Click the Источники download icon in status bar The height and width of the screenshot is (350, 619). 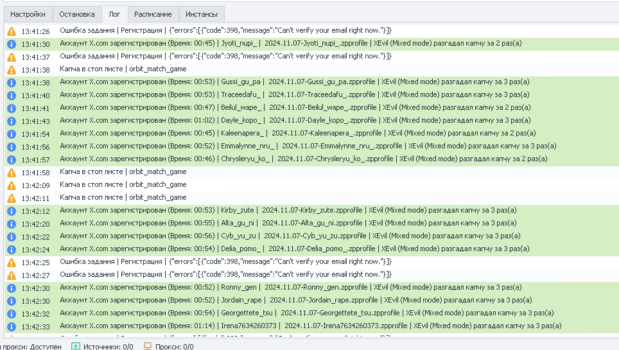[x=75, y=346]
